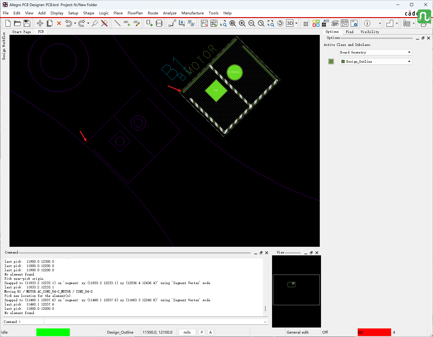This screenshot has width=433, height=337.
Task: Open the Design_Outline subclass dropdown
Action: [375, 61]
